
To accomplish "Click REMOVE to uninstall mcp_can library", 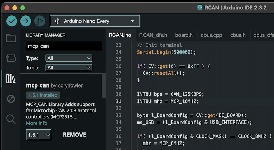I will point(74,135).
